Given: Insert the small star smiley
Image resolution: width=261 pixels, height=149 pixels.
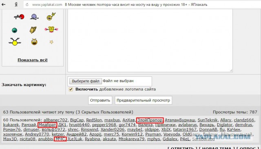Looking at the screenshot, I should pyautogui.click(x=51, y=42).
